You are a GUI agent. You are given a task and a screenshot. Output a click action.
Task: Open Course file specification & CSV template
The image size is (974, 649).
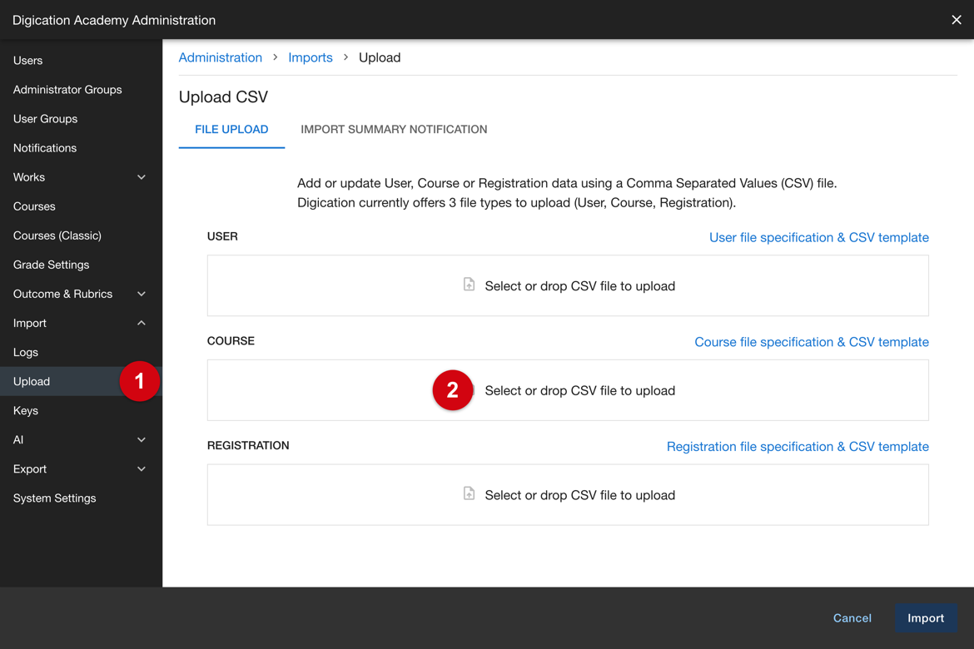tap(812, 342)
